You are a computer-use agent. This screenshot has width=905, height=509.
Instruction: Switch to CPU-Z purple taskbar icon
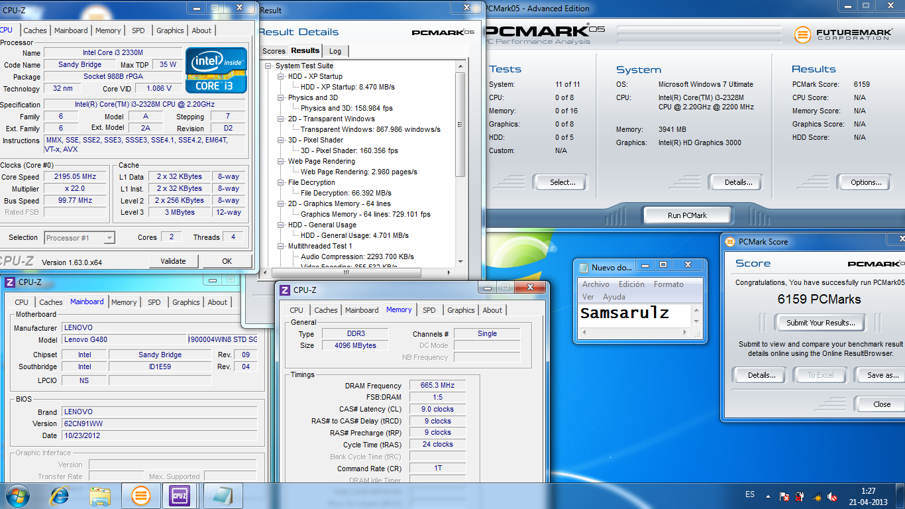(180, 495)
